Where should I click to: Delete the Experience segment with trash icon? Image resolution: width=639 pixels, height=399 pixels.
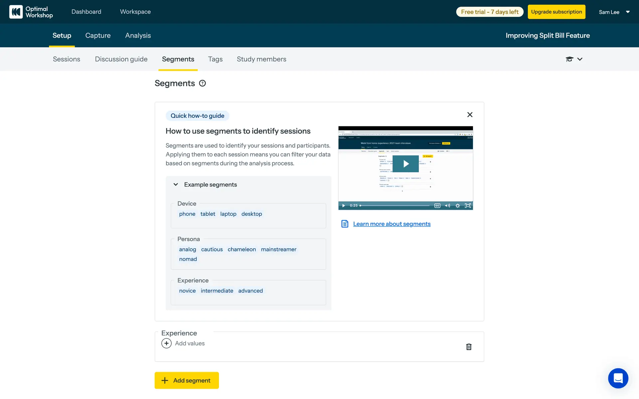469,347
